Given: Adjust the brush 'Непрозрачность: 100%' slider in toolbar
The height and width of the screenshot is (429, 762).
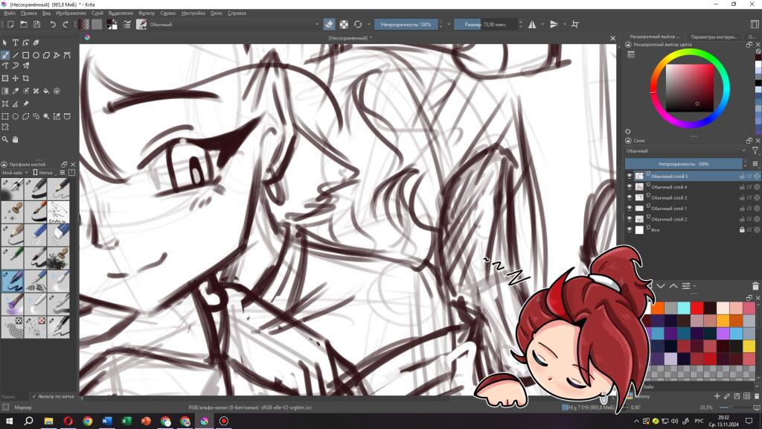Looking at the screenshot, I should pyautogui.click(x=406, y=25).
